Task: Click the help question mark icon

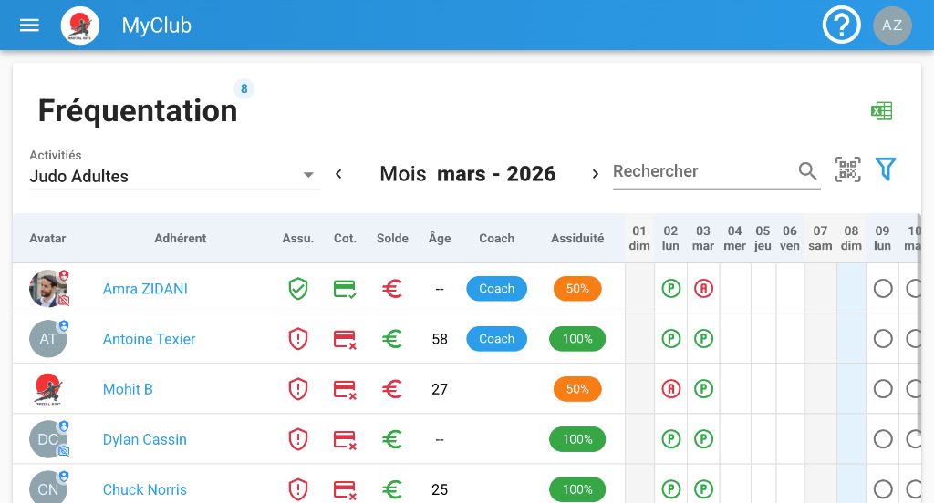Action: tap(841, 26)
